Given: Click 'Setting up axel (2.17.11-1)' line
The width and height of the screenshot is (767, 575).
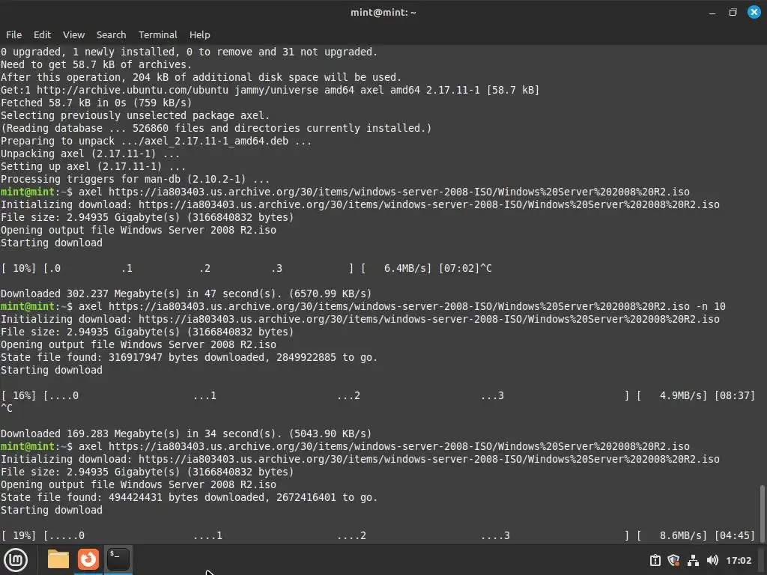Looking at the screenshot, I should (x=93, y=166).
